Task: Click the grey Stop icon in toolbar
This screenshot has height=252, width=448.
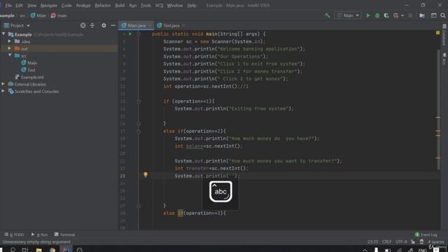Action: [x=410, y=15]
